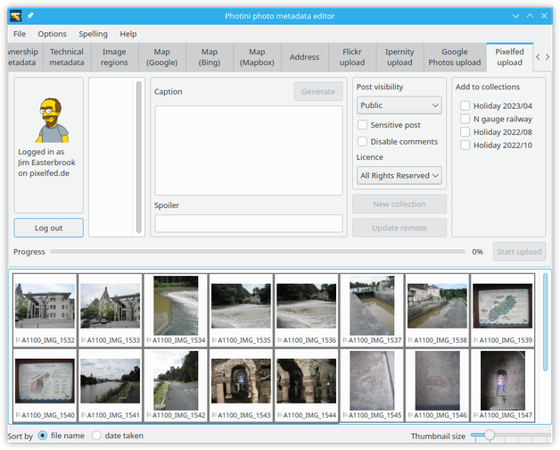Select thumbnail A1100_IMG_1536
This screenshot has width=560, height=450.
click(x=307, y=310)
